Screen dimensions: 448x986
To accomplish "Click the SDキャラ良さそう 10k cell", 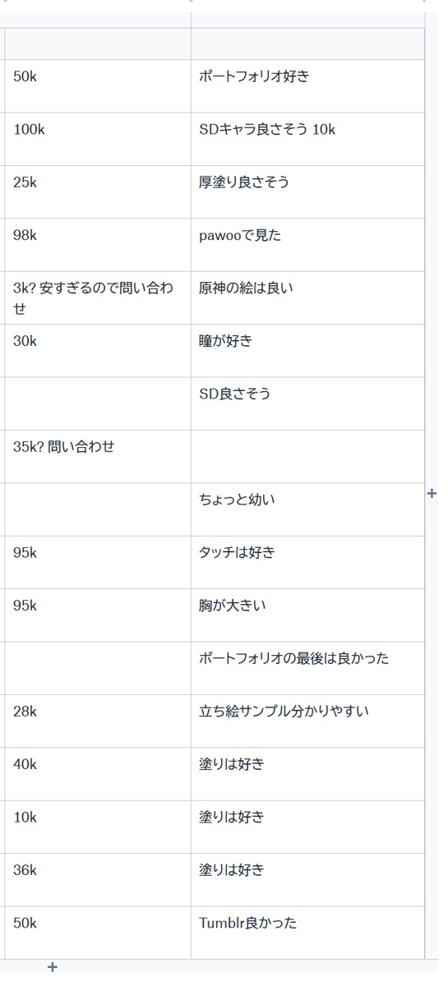I will tap(307, 139).
